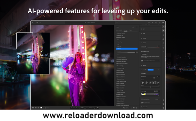Collapse the Adaptive: Subject preset group
This screenshot has height=121, width=196.
click(x=120, y=37)
